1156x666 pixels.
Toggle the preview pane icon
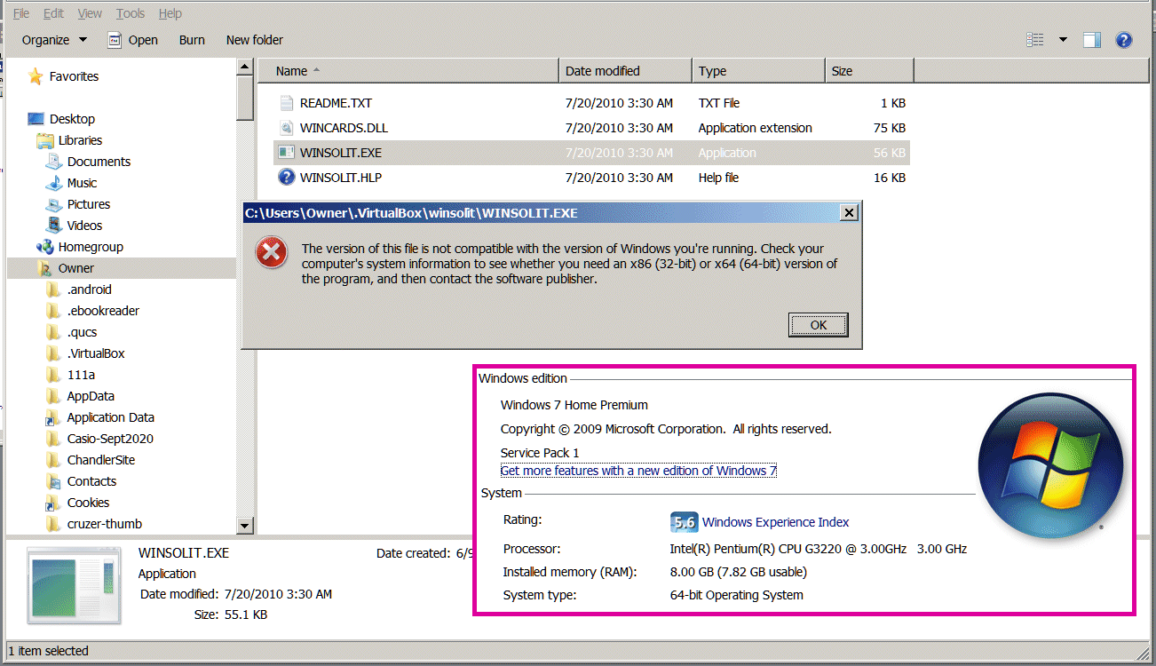[1092, 40]
